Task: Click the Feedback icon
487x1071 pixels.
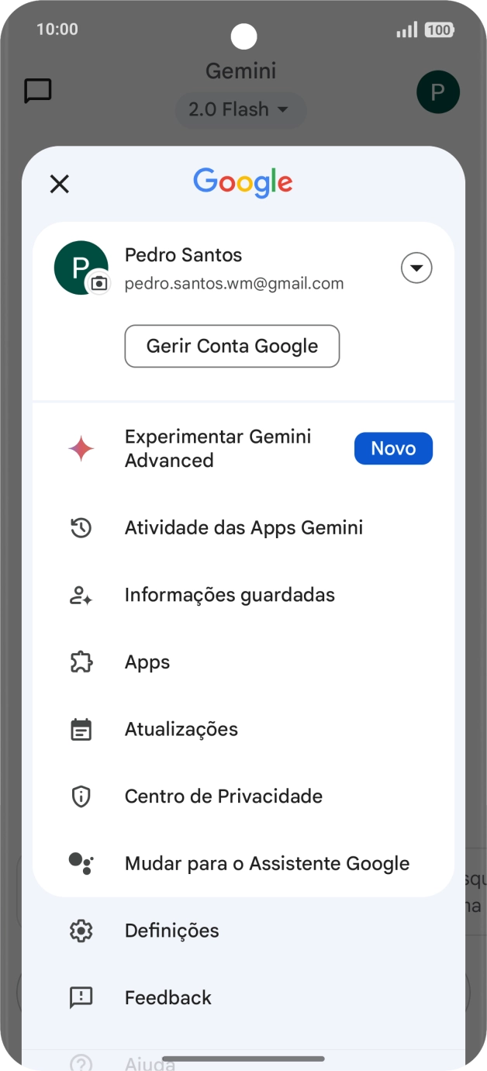Action: [x=80, y=997]
